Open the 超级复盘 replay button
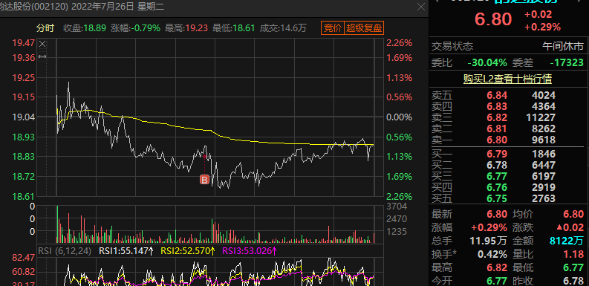589x286 pixels. point(364,28)
